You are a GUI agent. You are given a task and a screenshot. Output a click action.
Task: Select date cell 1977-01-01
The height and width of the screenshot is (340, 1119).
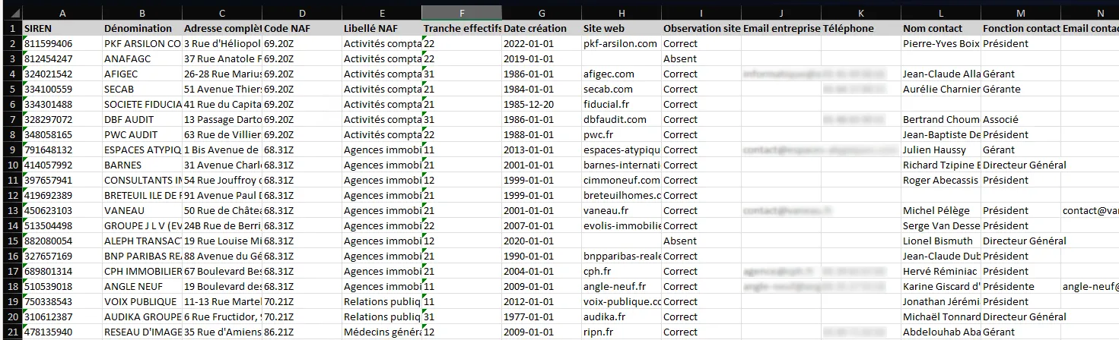pyautogui.click(x=542, y=316)
